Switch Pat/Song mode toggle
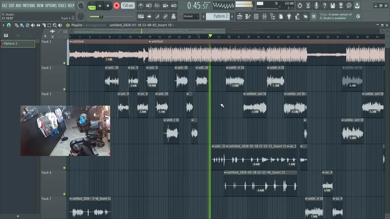The image size is (390, 219). (92, 6)
